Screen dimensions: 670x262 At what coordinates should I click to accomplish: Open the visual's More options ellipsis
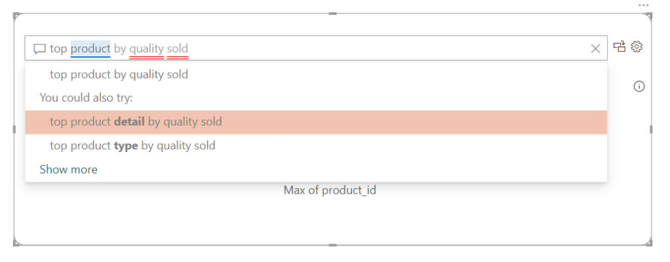[x=643, y=5]
